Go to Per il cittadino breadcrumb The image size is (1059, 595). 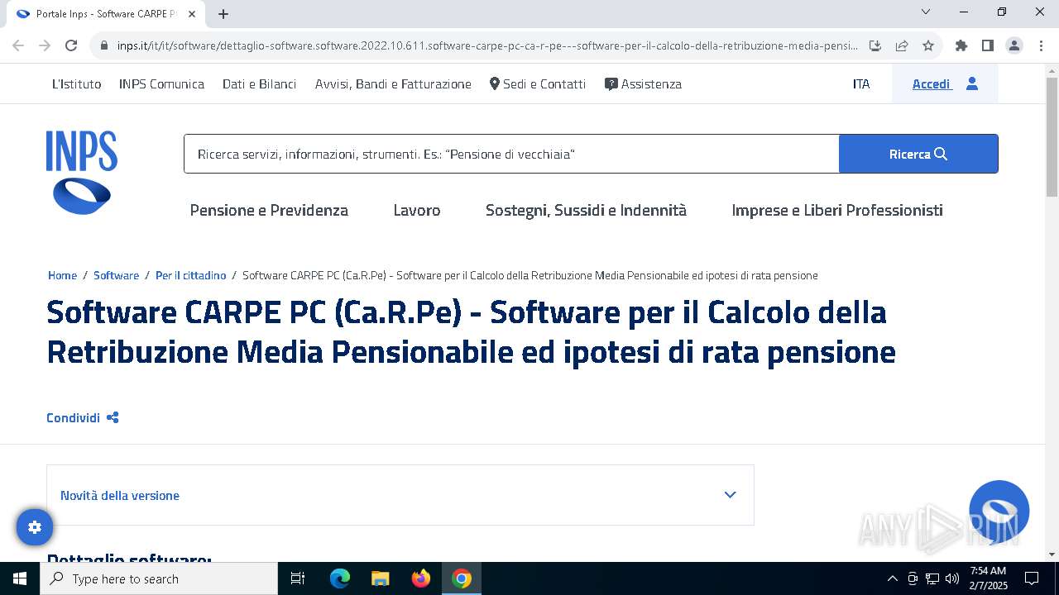[x=190, y=275]
